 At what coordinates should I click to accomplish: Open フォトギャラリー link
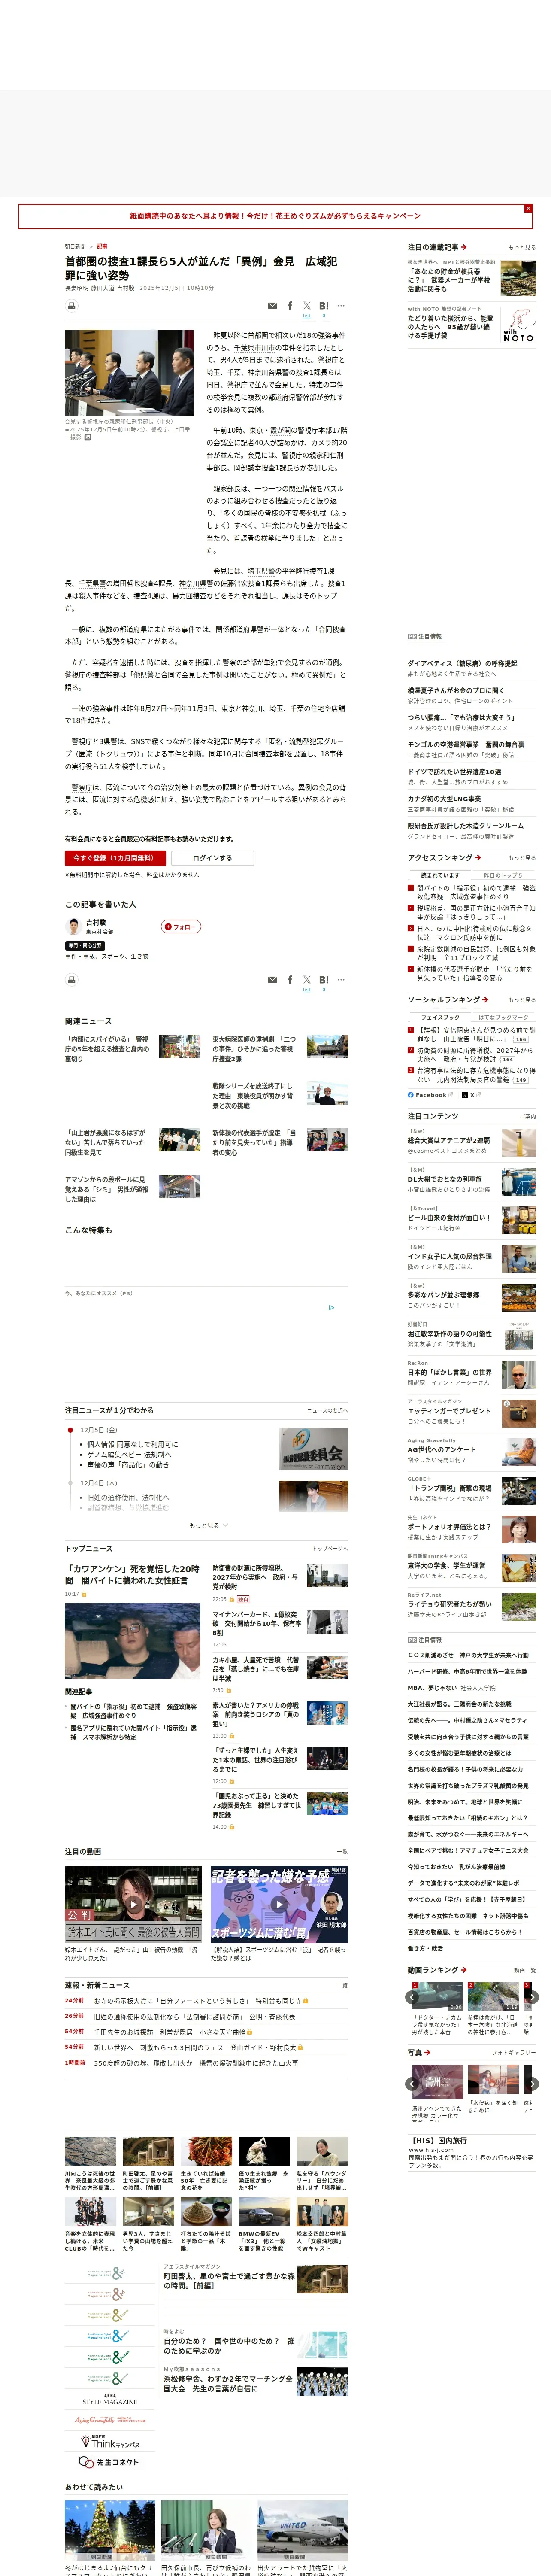(x=514, y=2053)
